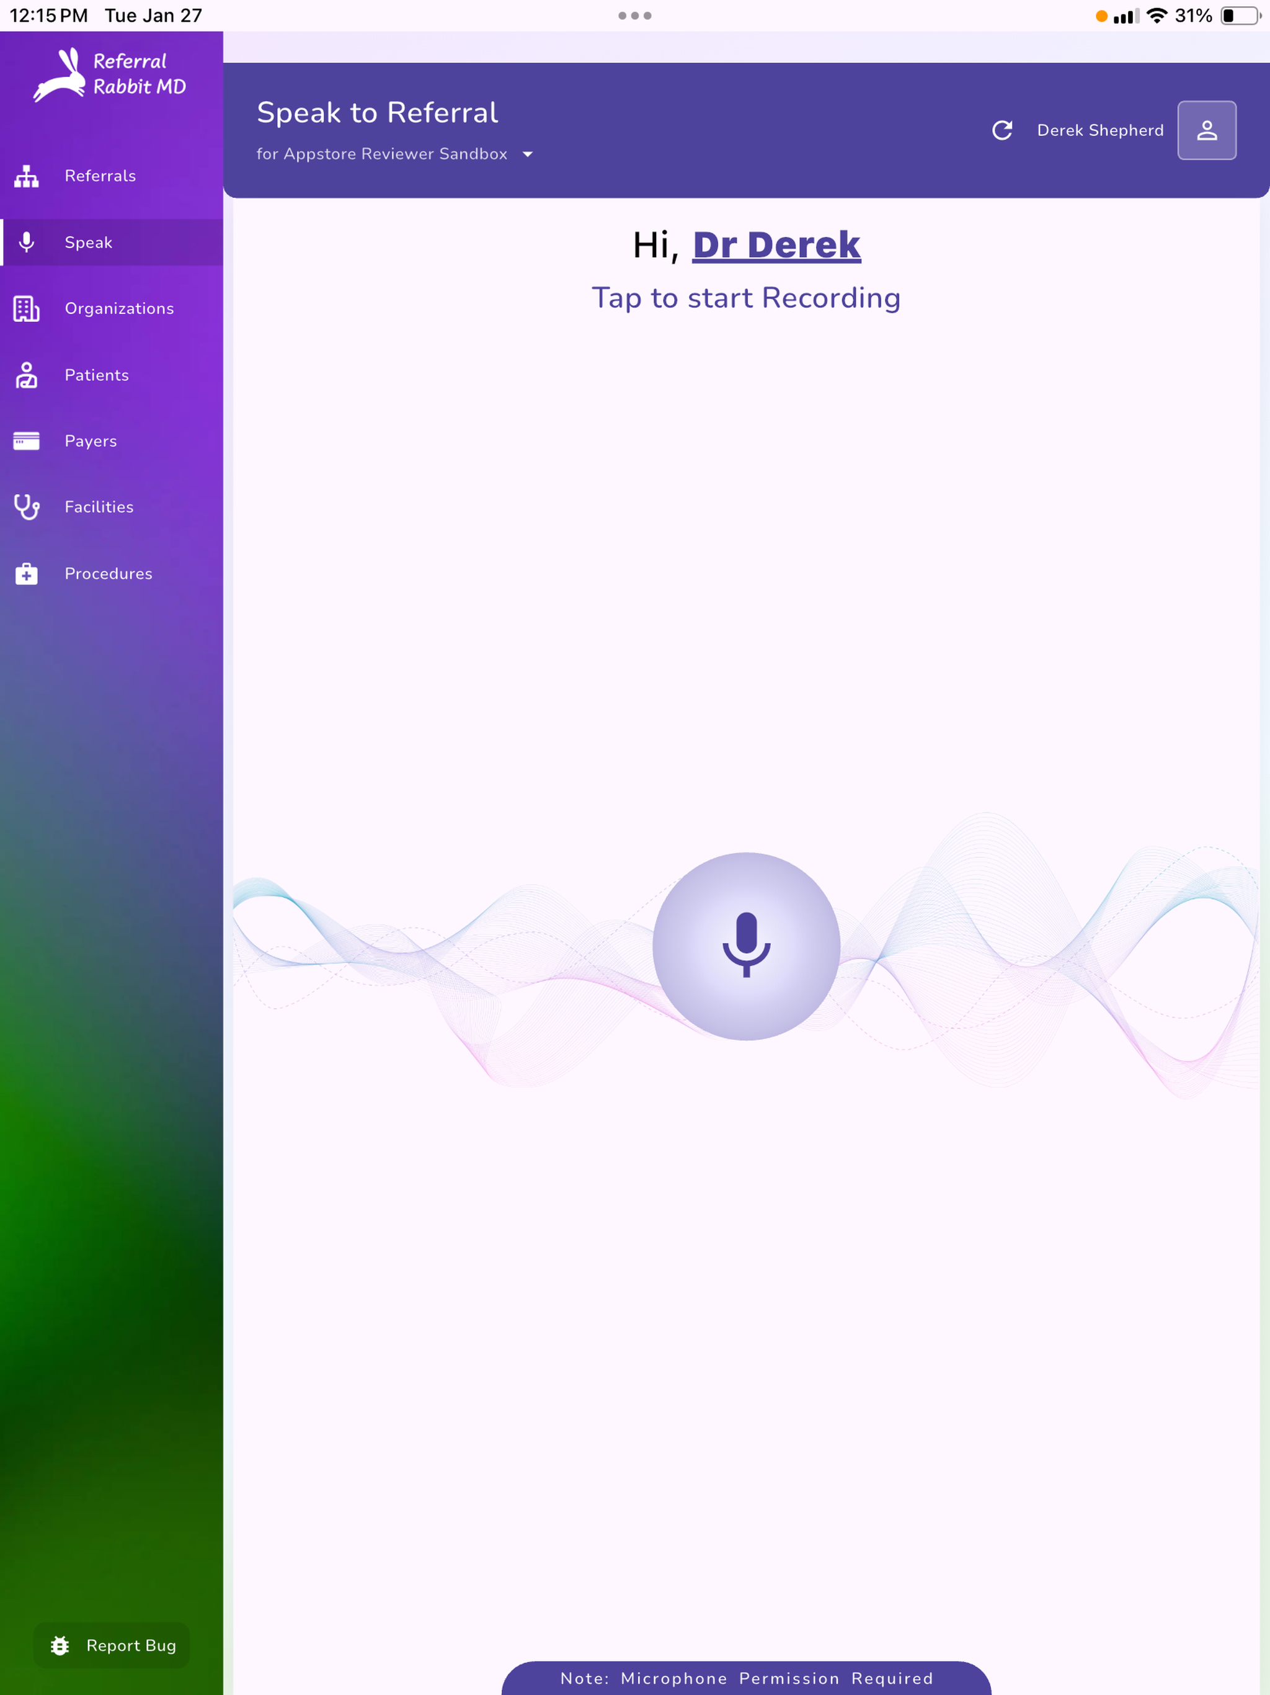Click the Referral Rabbit MD logo
Image resolution: width=1270 pixels, height=1695 pixels.
click(x=110, y=74)
